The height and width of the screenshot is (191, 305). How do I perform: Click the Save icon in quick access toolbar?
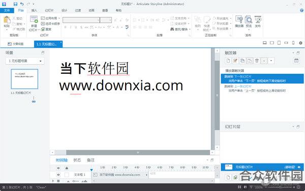point(15,4)
